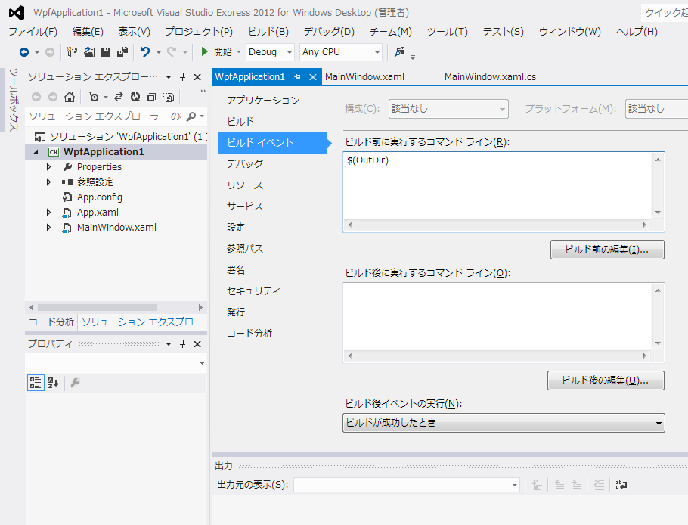The width and height of the screenshot is (688, 525).
Task: Pin the Solution Explorer panel
Action: pos(182,77)
